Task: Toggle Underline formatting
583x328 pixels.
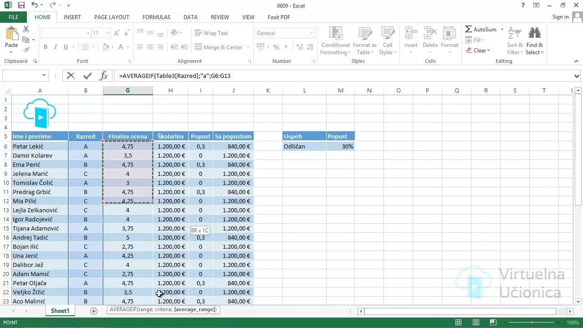Action: (66, 47)
